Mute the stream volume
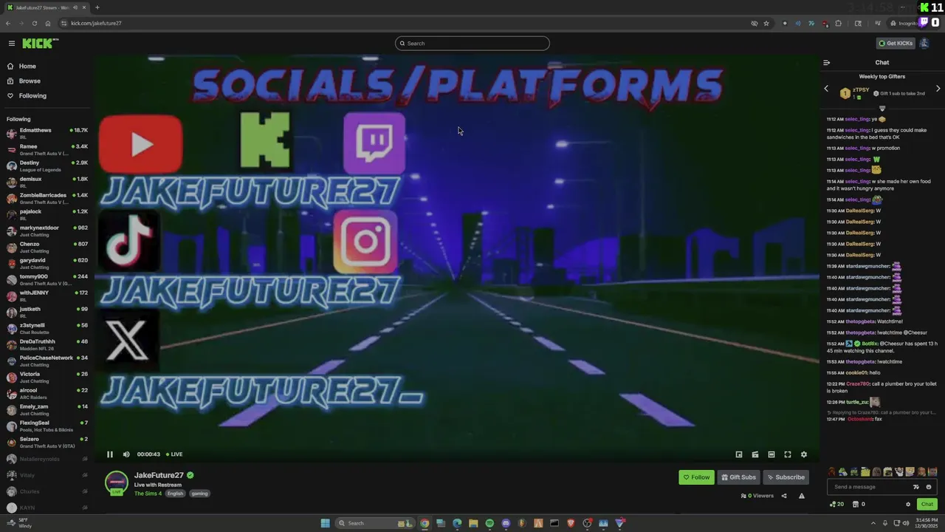This screenshot has height=532, width=945. pos(126,454)
